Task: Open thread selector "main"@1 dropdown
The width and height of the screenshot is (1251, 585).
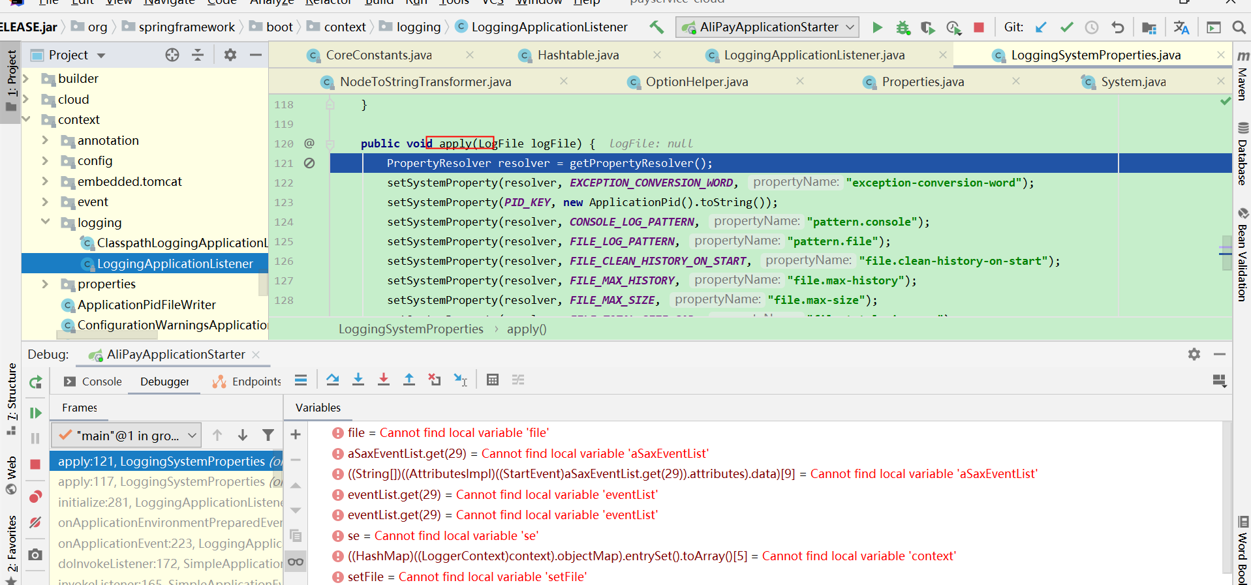Action: [x=127, y=436]
